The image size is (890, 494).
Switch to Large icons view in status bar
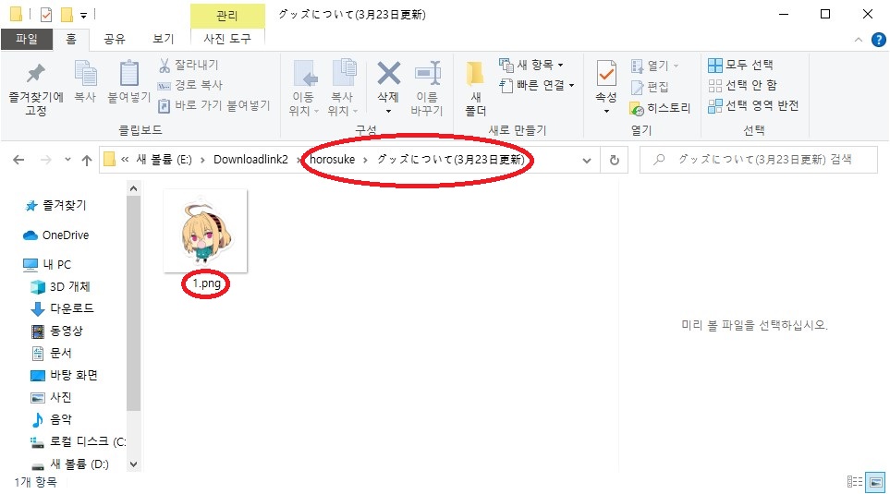(x=875, y=482)
